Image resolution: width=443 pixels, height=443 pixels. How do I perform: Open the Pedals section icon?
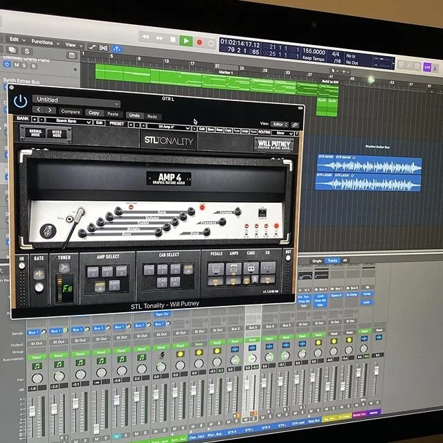[216, 269]
